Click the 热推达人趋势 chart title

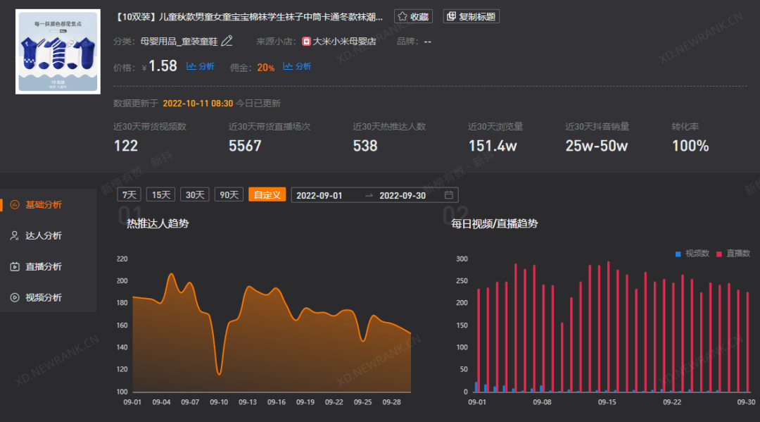158,223
